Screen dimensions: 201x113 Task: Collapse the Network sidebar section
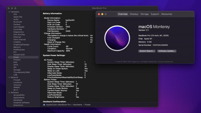tap(9, 77)
